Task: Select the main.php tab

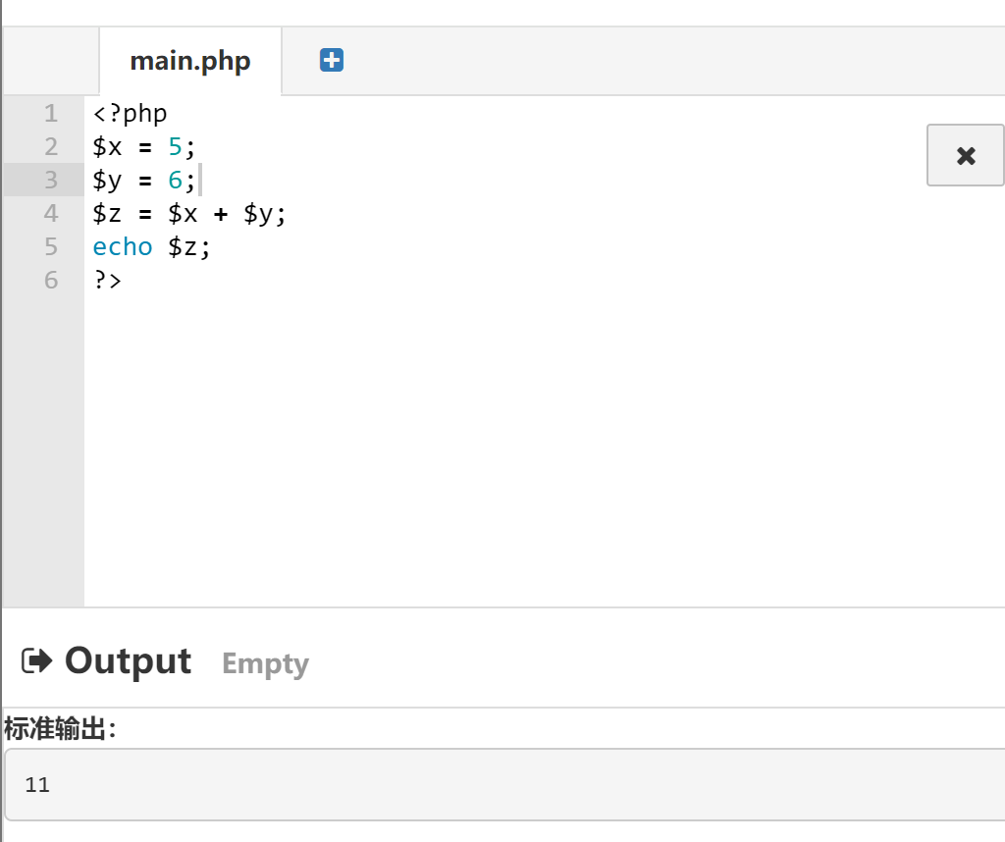Action: click(x=190, y=61)
